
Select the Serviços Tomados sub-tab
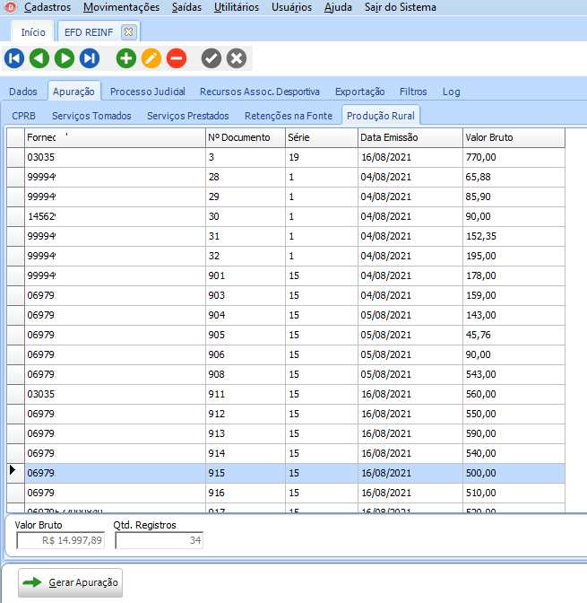91,116
